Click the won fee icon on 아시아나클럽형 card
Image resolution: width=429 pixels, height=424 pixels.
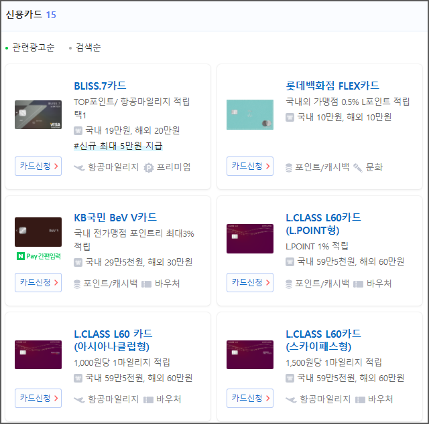(x=78, y=378)
